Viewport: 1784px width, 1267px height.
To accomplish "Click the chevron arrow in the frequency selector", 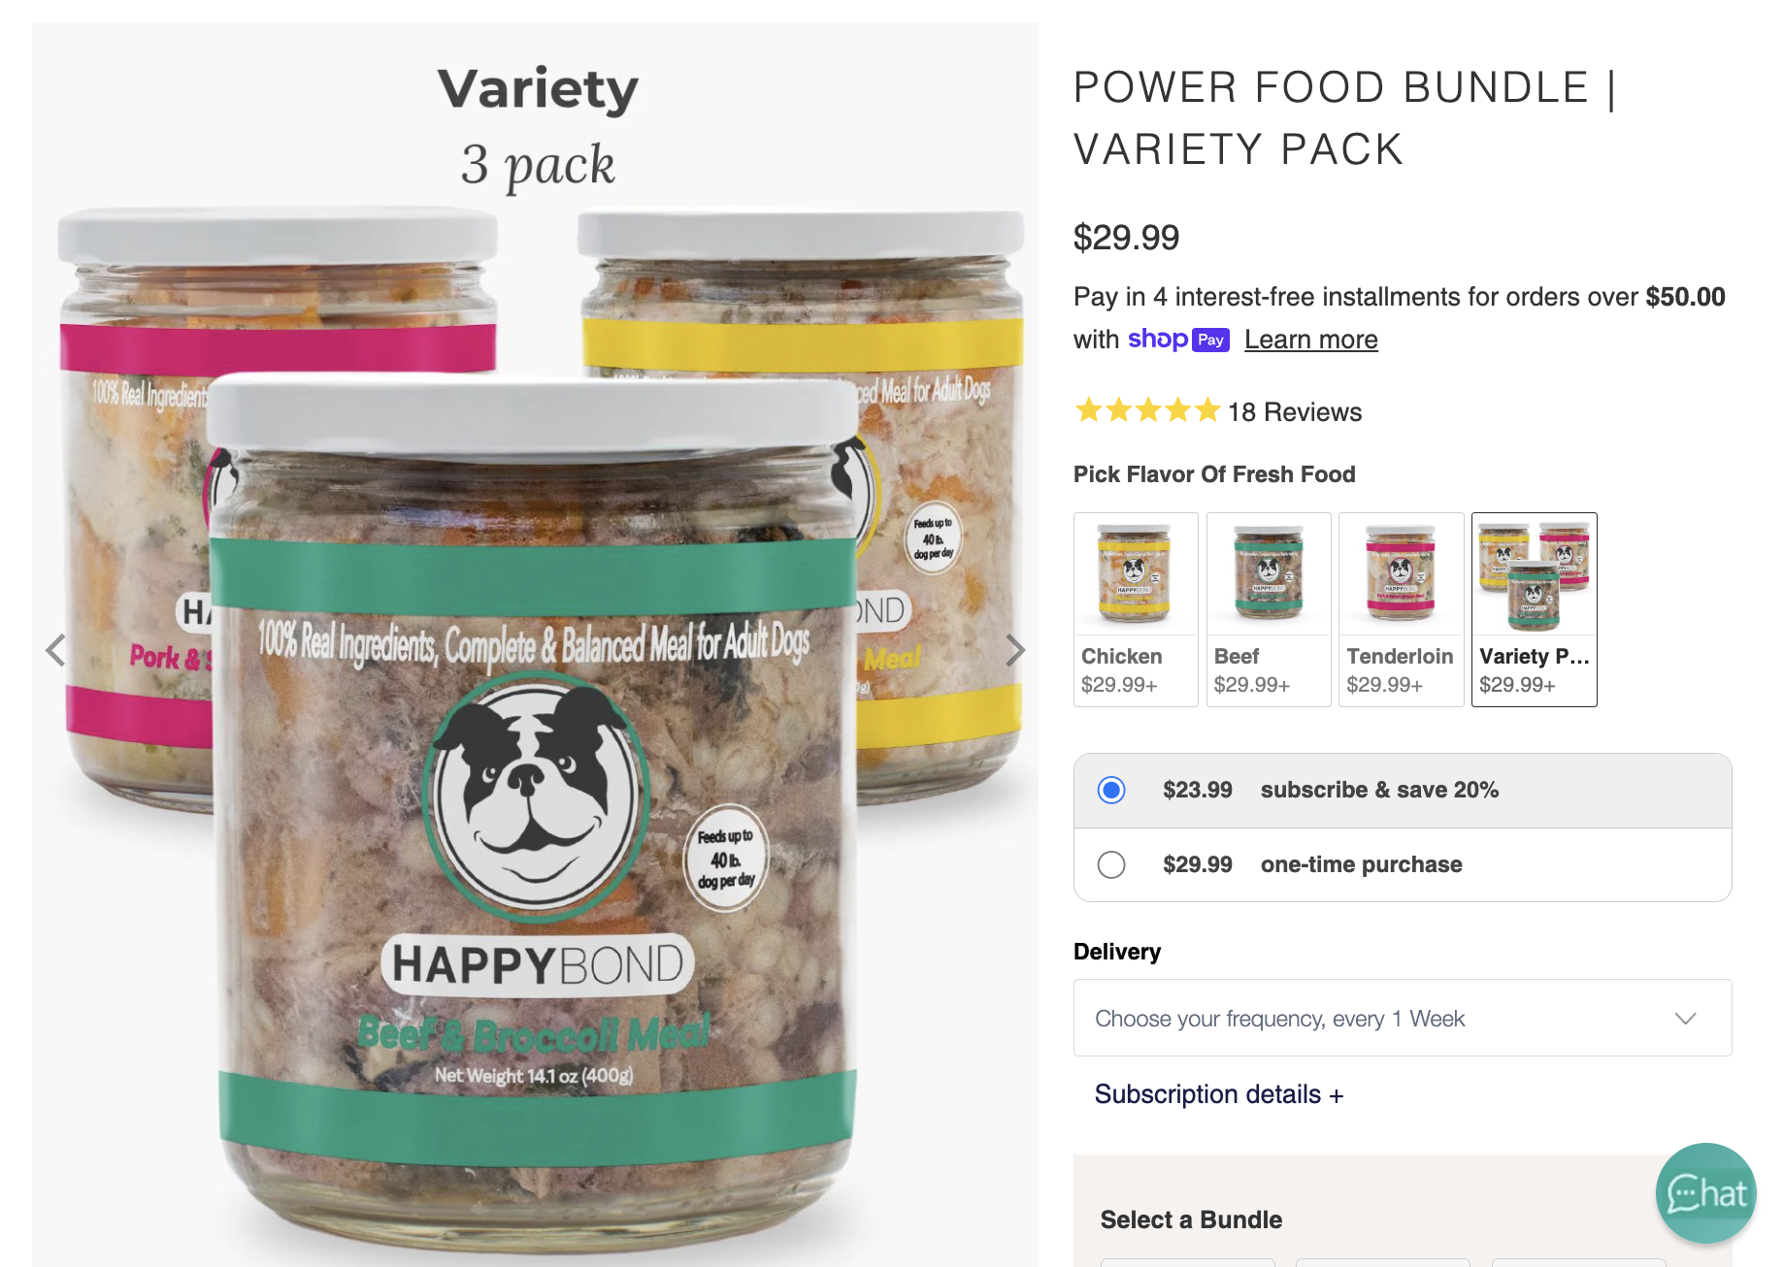I will coord(1686,1018).
